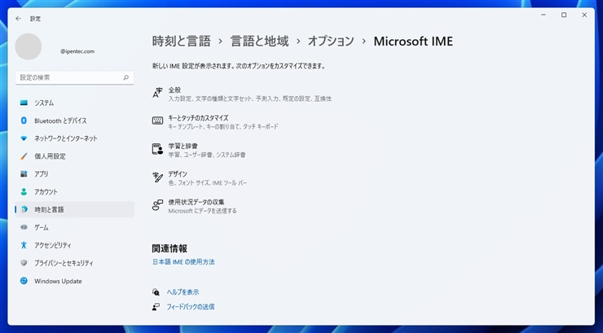603x333 pixels.
Task: Click the feedback icon beside フィードバックの送信
Action: point(156,307)
